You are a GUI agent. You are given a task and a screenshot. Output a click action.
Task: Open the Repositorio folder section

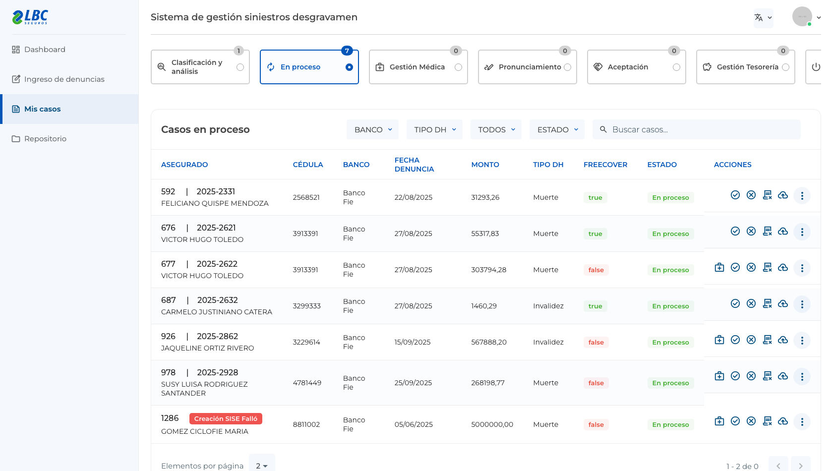point(45,139)
